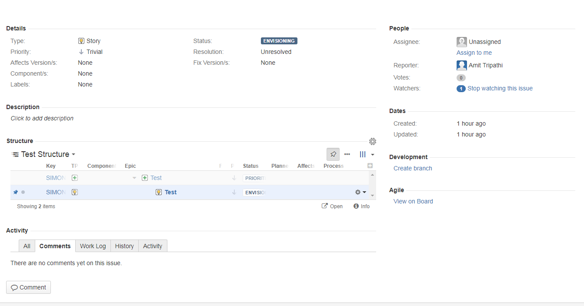Expand the epic dropdown arrow on the first row
The width and height of the screenshot is (584, 306).
coord(134,178)
